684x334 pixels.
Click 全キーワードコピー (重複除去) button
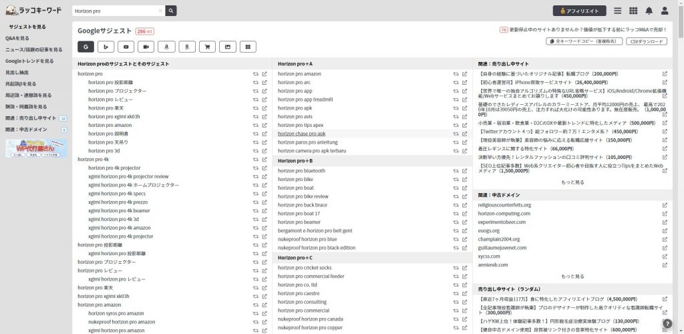584,41
